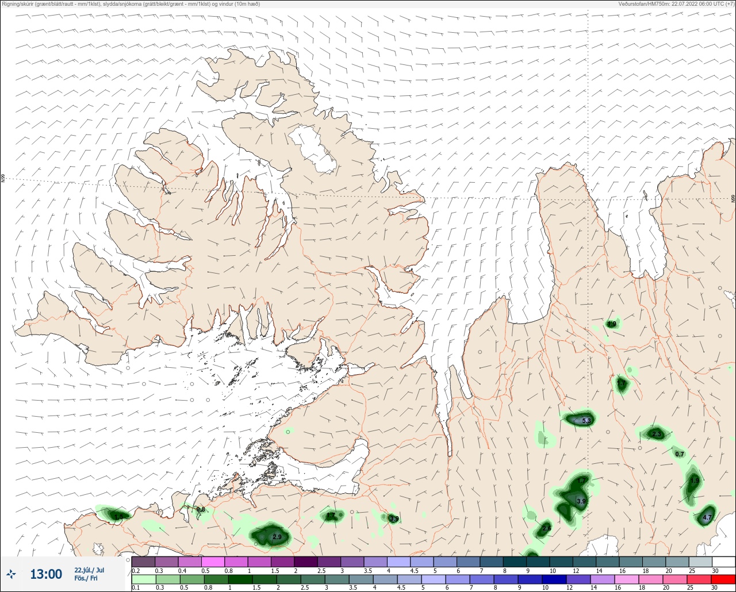
Task: Click the date label 22.júl./ Jul
Action: (x=89, y=570)
